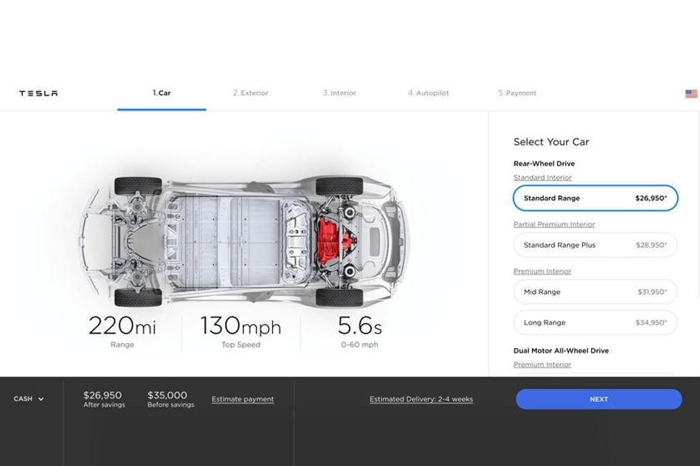The height and width of the screenshot is (466, 700).
Task: Click the Estimate payment link
Action: [243, 400]
